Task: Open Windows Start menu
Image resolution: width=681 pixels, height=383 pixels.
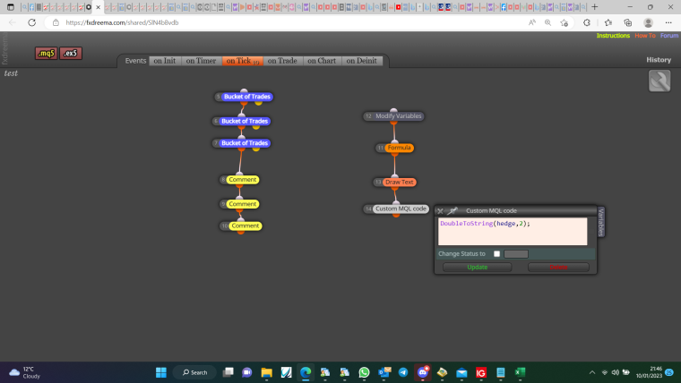Action: tap(161, 372)
